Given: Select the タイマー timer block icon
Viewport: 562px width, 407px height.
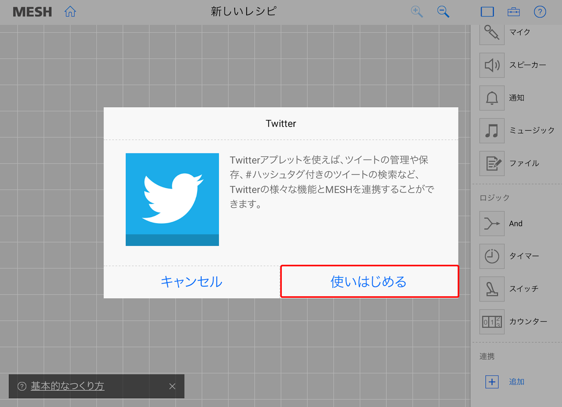Looking at the screenshot, I should 492,256.
